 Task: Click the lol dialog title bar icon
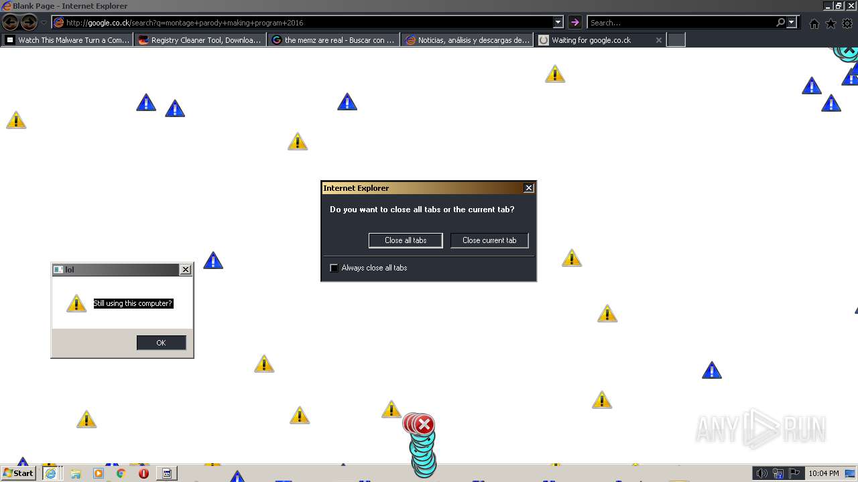[x=58, y=270]
